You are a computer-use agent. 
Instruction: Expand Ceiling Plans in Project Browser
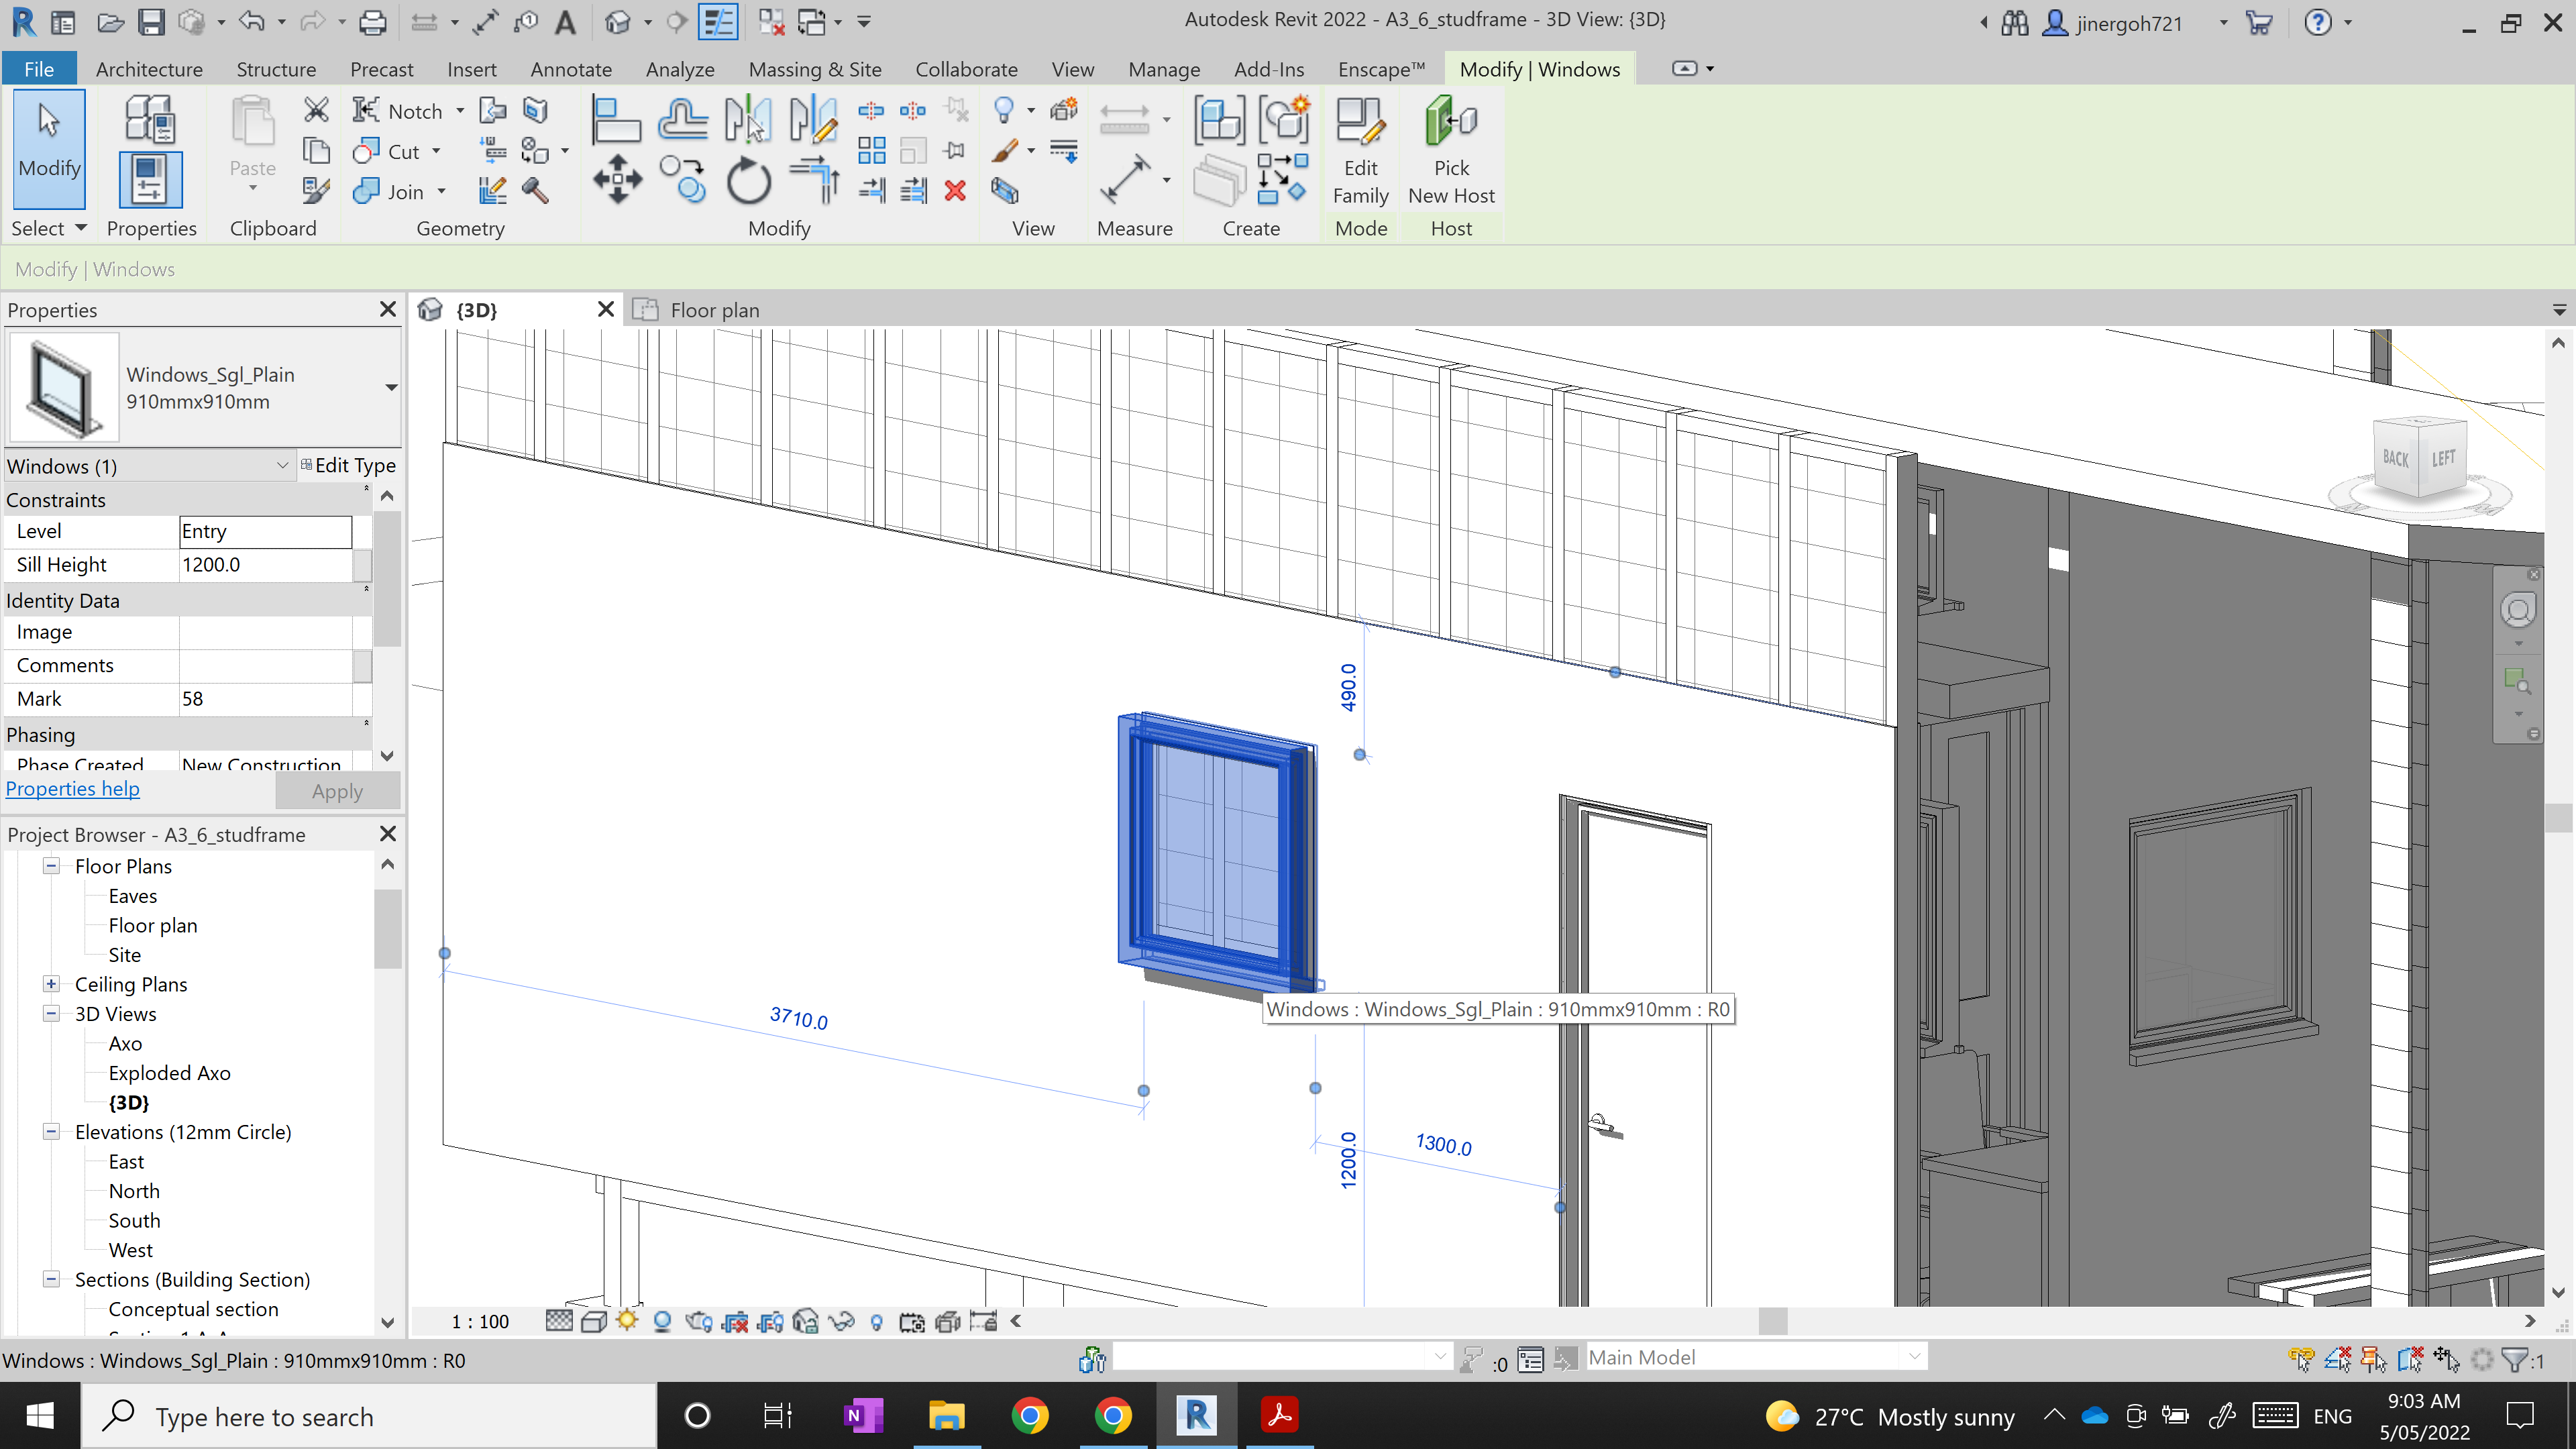[51, 984]
